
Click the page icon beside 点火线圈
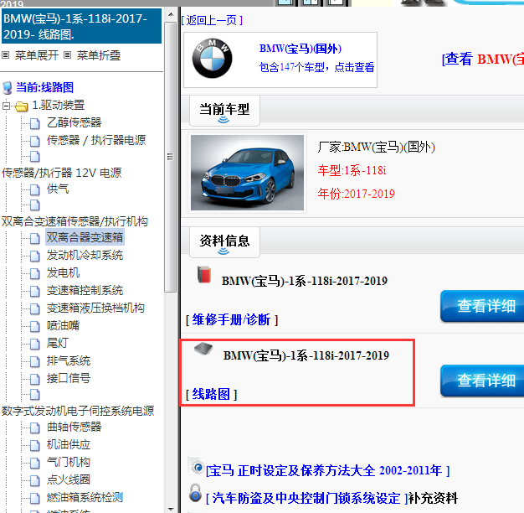coord(35,480)
